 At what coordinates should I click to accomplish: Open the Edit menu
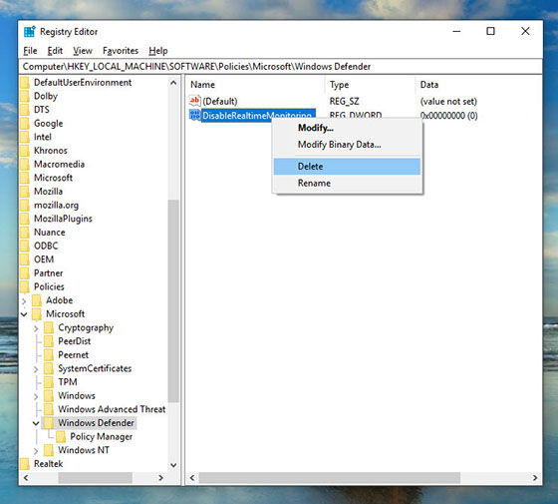pos(55,51)
